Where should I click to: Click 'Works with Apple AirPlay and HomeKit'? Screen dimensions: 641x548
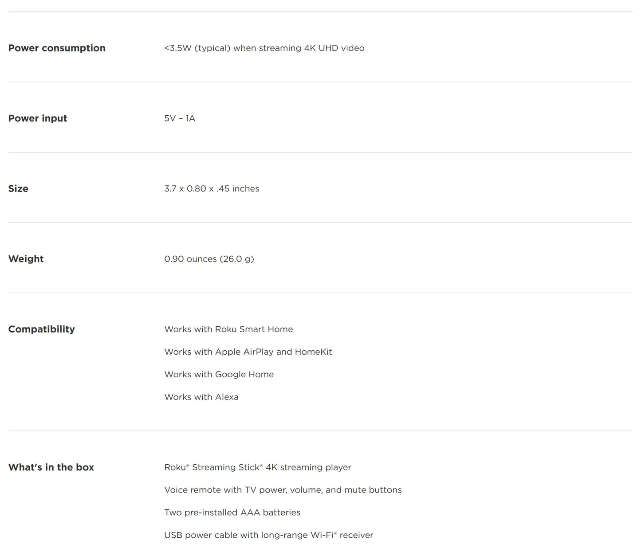tap(248, 352)
